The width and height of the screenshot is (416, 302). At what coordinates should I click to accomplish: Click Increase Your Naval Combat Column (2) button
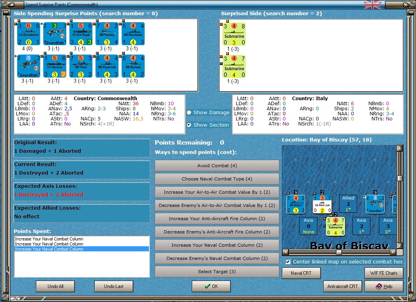(217, 245)
